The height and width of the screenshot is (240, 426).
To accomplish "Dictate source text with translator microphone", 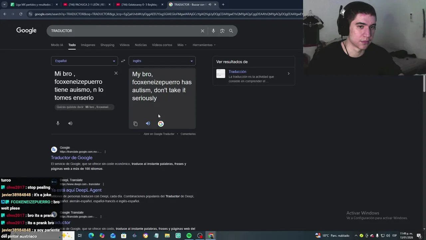I will [x=58, y=123].
